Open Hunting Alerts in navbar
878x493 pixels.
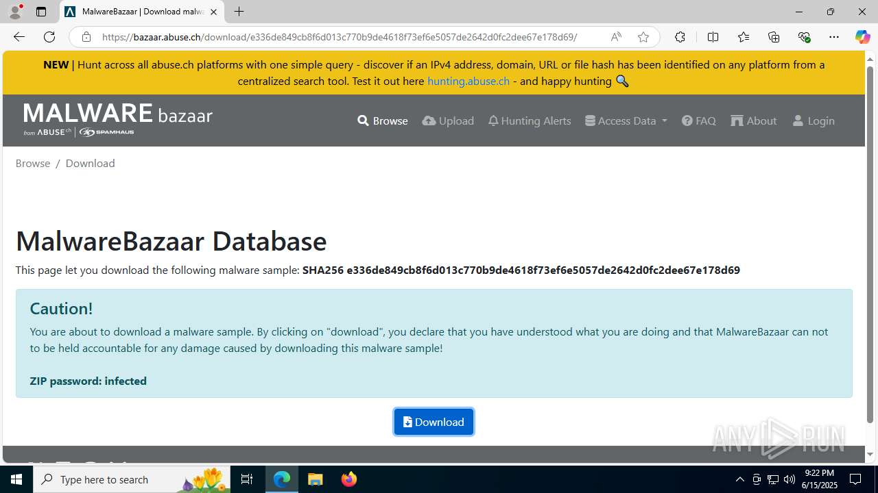(x=530, y=121)
